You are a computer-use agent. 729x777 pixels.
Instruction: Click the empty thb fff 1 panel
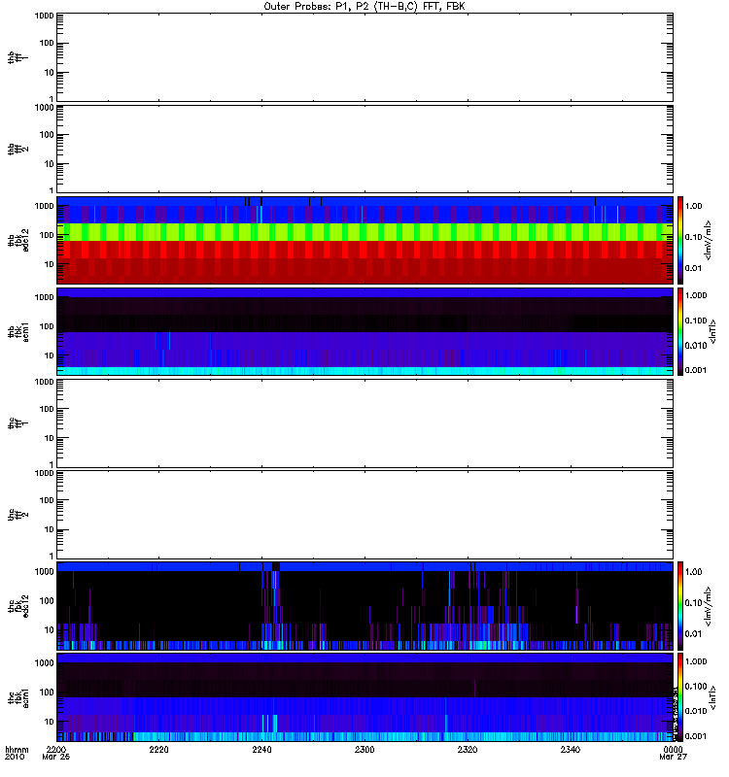[364, 57]
